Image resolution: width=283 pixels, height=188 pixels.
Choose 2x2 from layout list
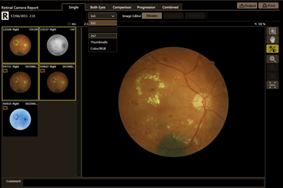103,35
